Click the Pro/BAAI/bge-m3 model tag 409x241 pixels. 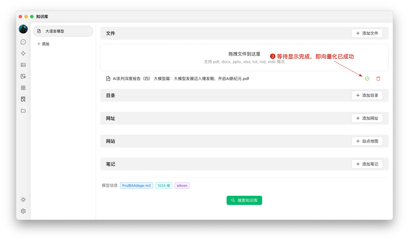point(136,185)
